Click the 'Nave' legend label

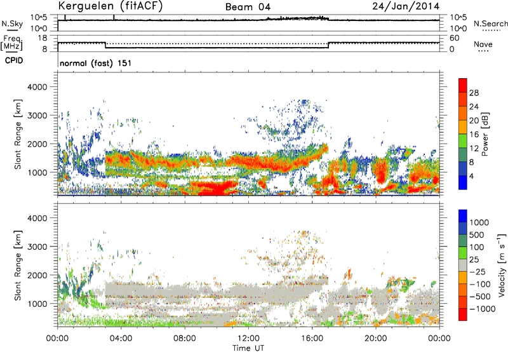point(483,44)
